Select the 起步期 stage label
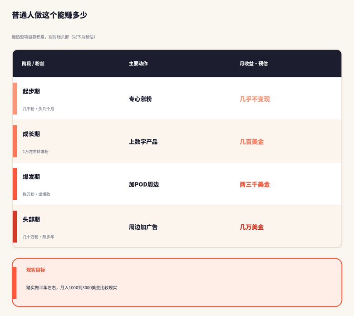 coord(31,91)
